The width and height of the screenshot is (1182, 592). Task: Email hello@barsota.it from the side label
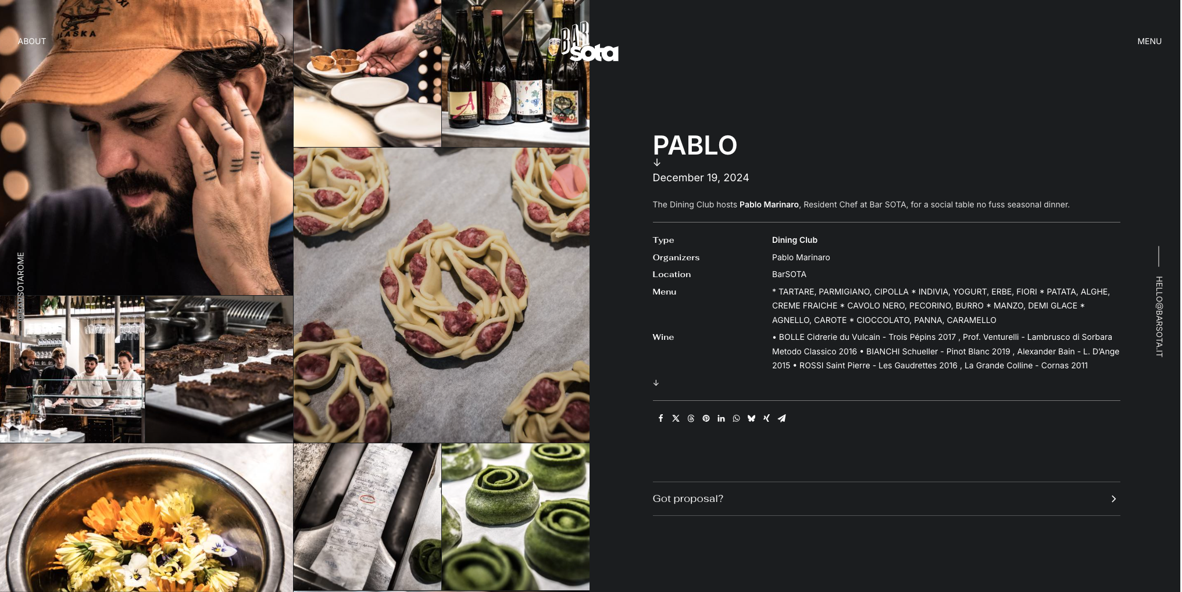[x=1159, y=317]
